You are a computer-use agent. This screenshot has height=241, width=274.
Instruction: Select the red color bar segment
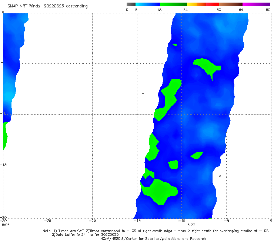click(213, 4)
